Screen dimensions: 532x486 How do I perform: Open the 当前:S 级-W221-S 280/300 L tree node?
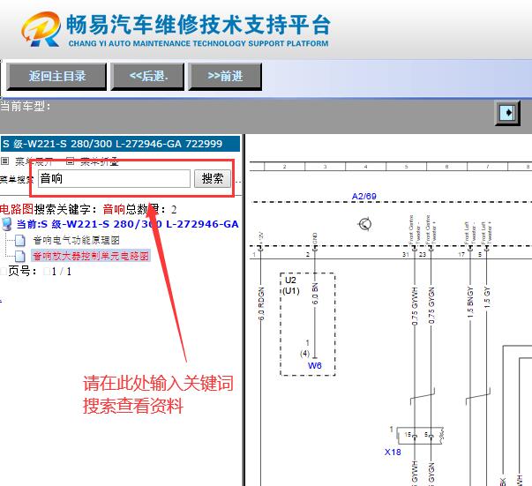(x=128, y=224)
